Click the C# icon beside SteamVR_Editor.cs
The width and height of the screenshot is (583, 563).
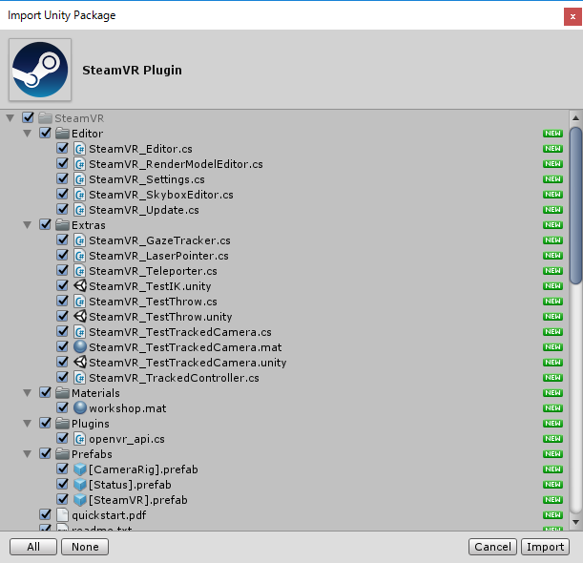click(x=79, y=149)
